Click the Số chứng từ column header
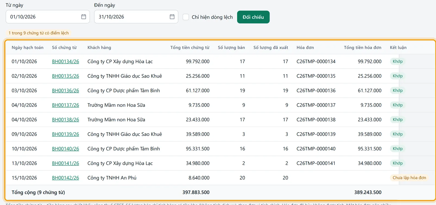This screenshot has width=436, height=205. coord(64,47)
